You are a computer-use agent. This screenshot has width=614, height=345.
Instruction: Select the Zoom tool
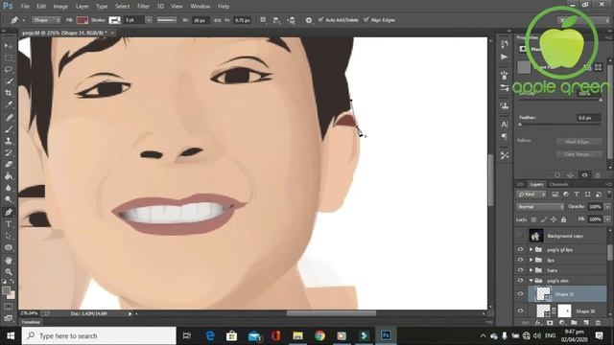pos(9,272)
